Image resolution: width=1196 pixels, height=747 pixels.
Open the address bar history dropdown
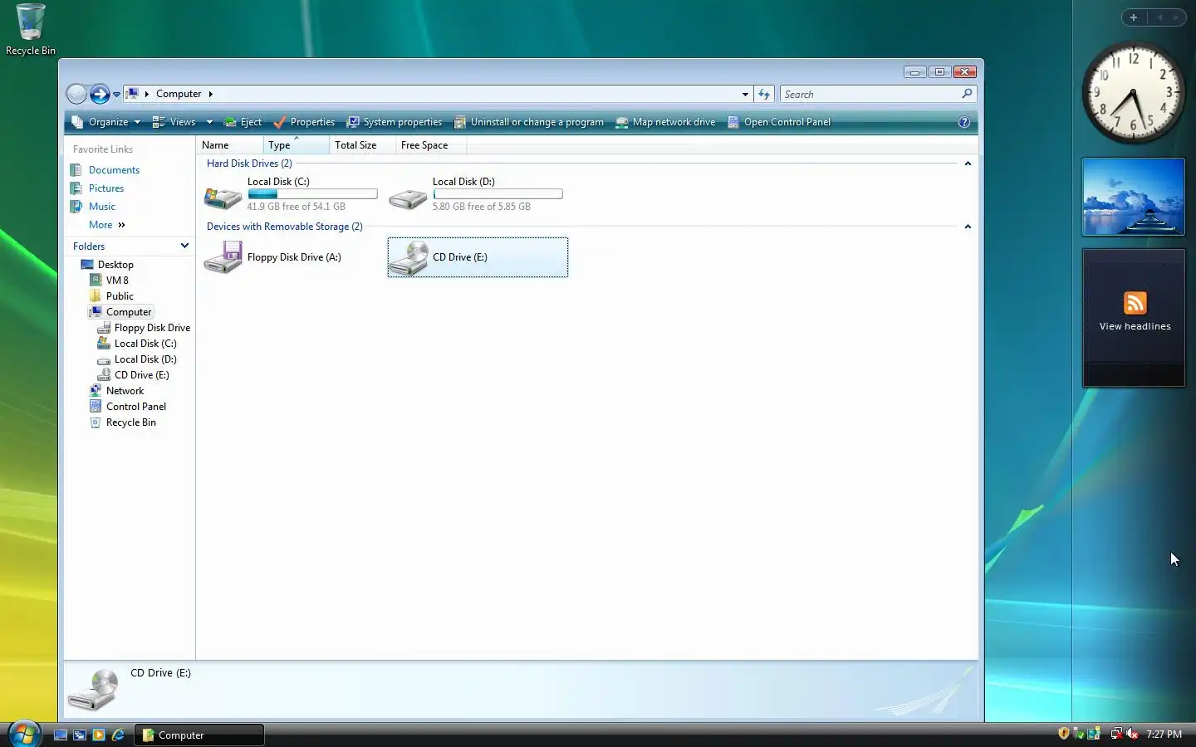[745, 95]
